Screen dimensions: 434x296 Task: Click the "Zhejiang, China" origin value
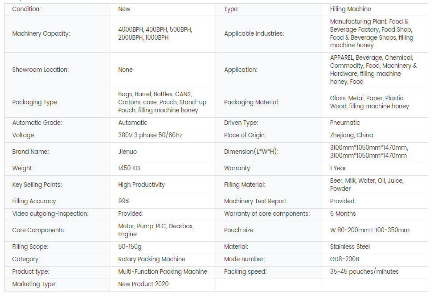pyautogui.click(x=352, y=135)
